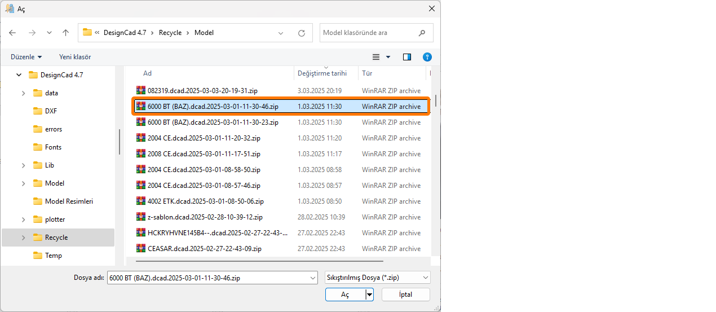Sort by Değiştirme tarihi column header
This screenshot has width=716, height=312.
322,73
